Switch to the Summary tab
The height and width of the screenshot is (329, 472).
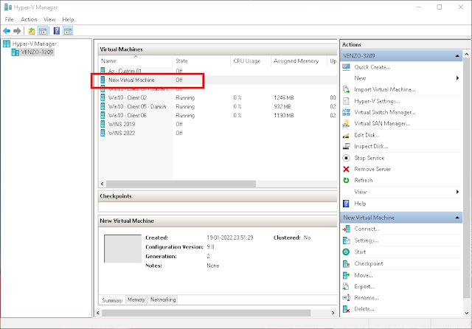pos(112,300)
